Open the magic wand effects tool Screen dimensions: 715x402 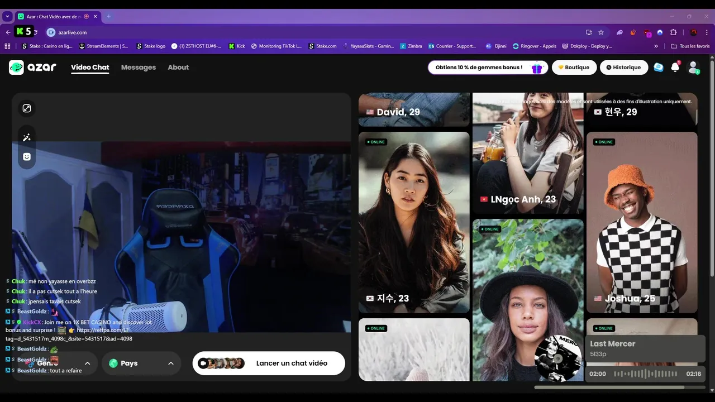(x=26, y=137)
